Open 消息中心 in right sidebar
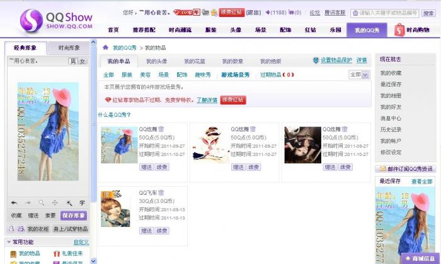 pos(391,118)
